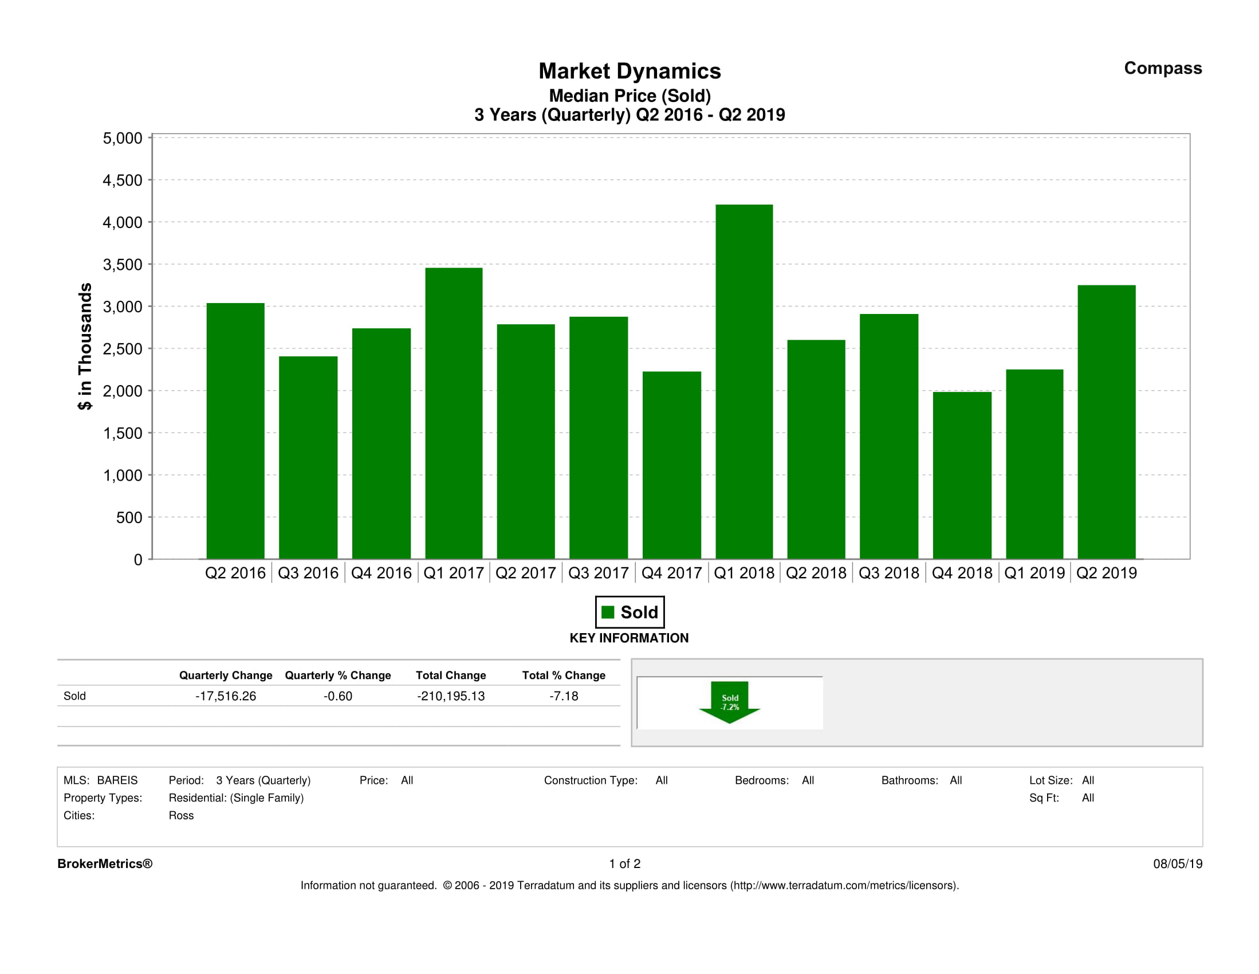Screen dimensions: 1259x974
Task: Click the 5,000 y-axis label
Action: [x=122, y=139]
